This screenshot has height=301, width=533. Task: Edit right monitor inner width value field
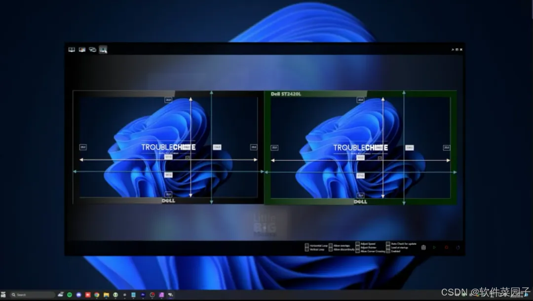360,158
